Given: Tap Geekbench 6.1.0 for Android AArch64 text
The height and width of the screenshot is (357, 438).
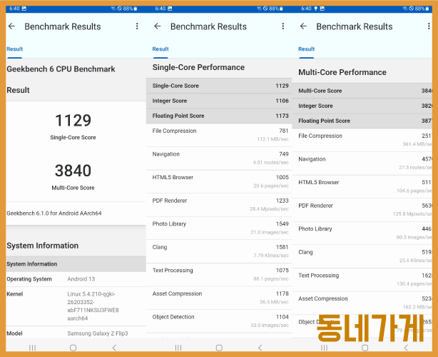Looking at the screenshot, I should [x=54, y=213].
